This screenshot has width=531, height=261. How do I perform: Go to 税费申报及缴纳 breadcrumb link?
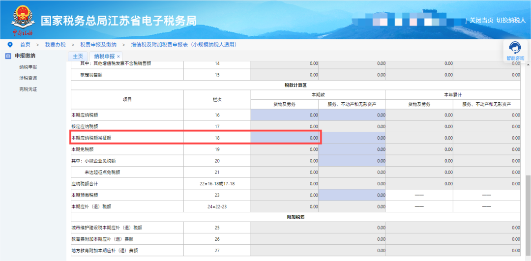coord(98,45)
